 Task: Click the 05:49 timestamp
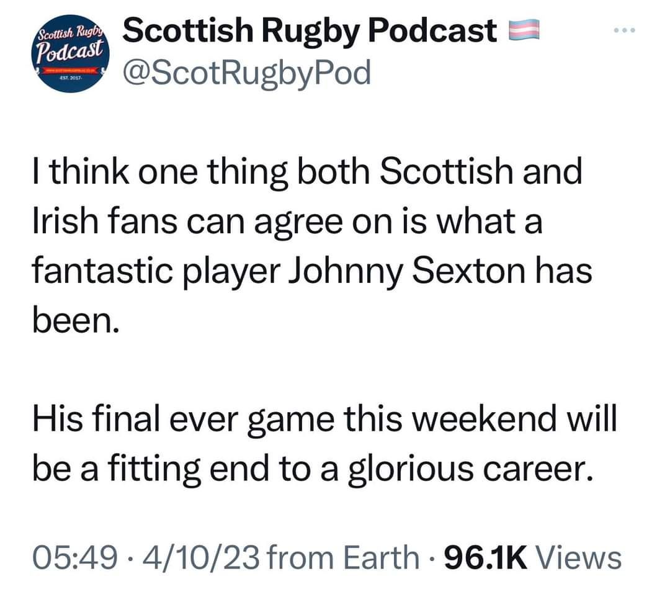tap(74, 556)
